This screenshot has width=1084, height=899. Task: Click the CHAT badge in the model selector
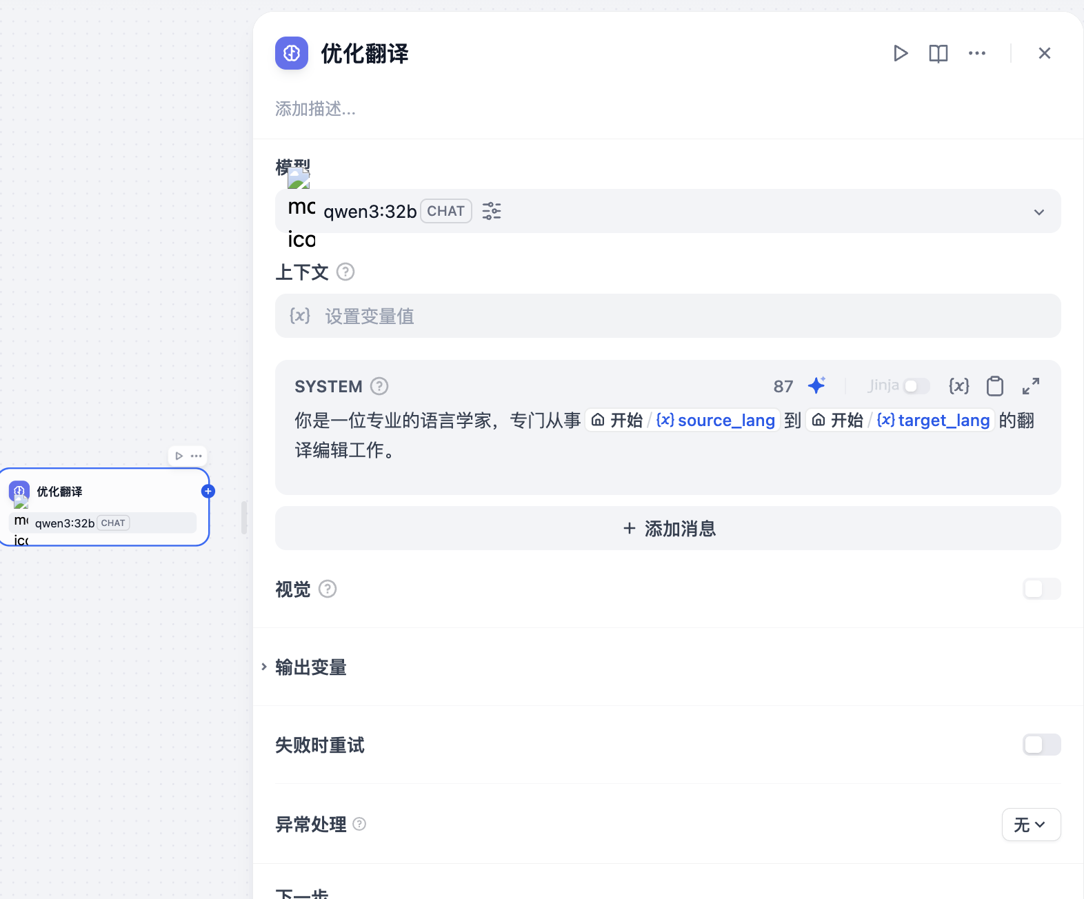[x=445, y=211]
